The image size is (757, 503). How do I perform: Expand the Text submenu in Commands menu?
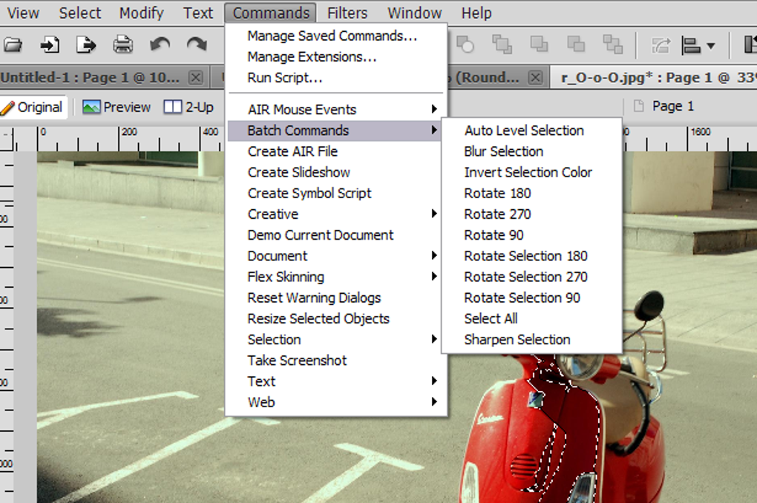335,381
